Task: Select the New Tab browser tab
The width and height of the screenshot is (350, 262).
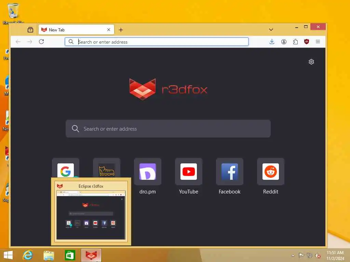Action: click(76, 30)
